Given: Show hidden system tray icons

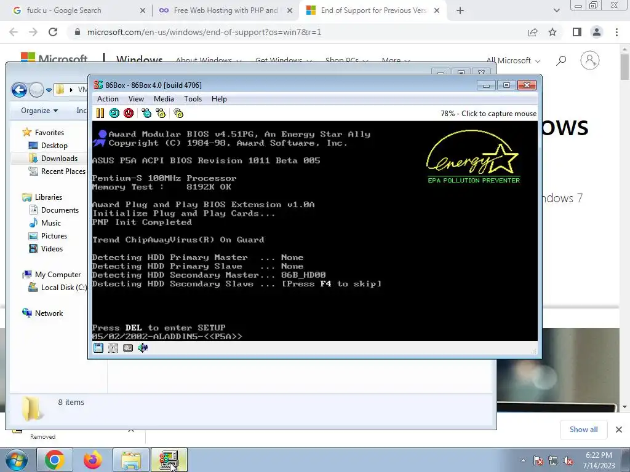Looking at the screenshot, I should point(523,460).
